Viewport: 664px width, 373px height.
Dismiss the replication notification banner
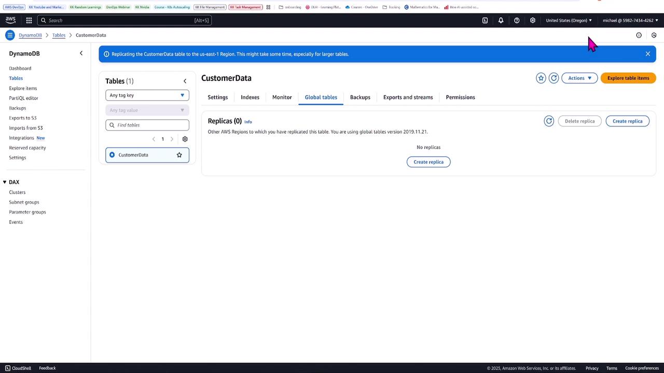point(647,54)
